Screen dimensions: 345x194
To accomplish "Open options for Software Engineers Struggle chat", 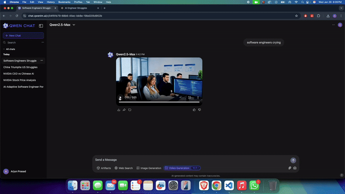I will pos(42,61).
